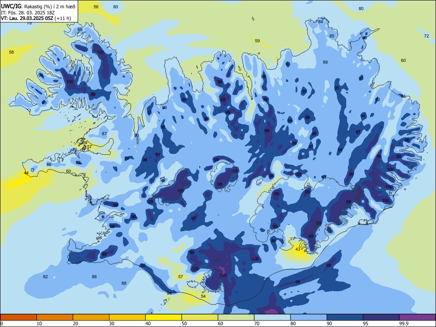This screenshot has height=327, width=436.
Task: Click the initial time 'IT: Fös. 28. 03. 2025 18Z'
Action: (x=28, y=13)
